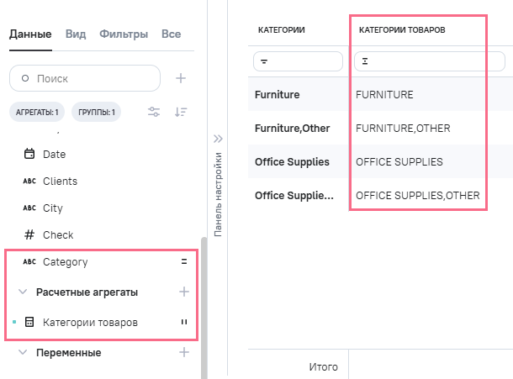The width and height of the screenshot is (513, 379).
Task: Toggle the АГРЕГАТЫ: 1 filter chip
Action: (36, 112)
